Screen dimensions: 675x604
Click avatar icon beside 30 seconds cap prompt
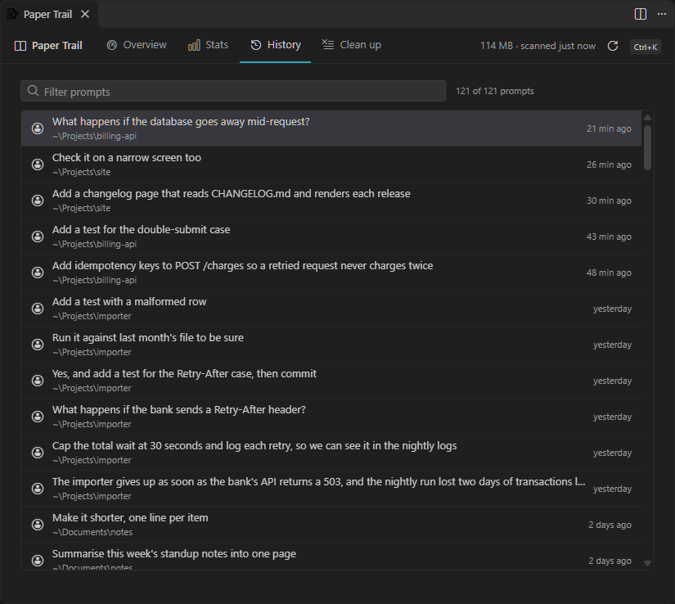click(x=38, y=453)
